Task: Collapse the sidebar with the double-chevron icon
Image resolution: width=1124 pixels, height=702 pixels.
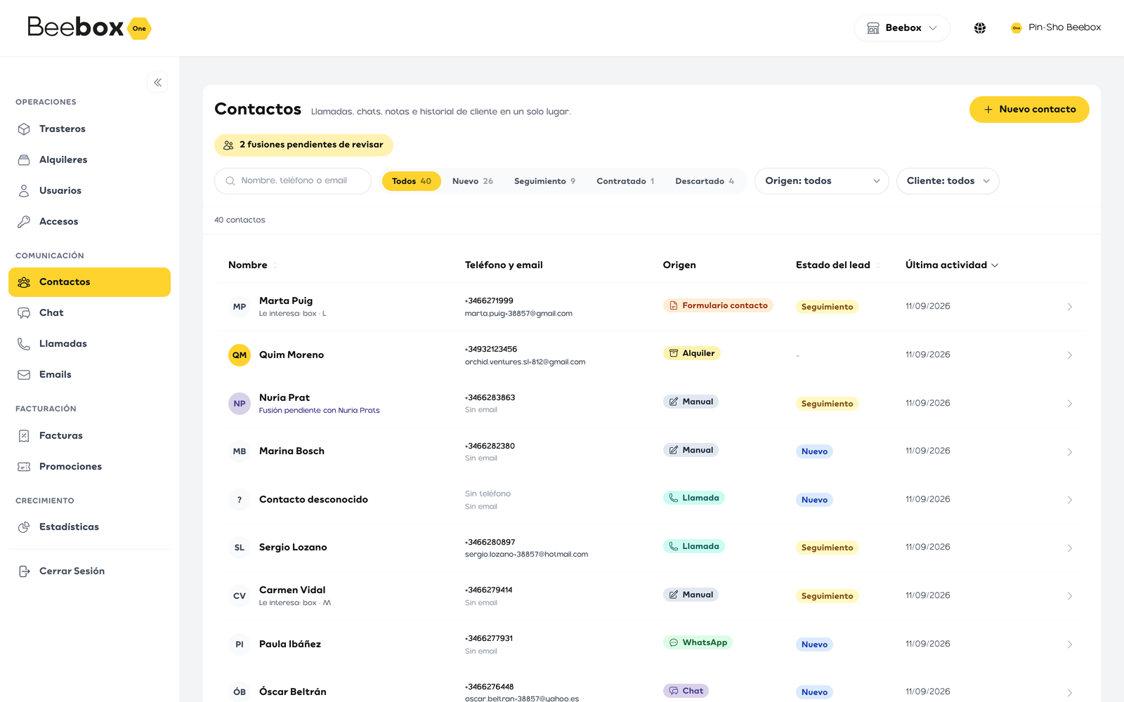Action: 157,82
